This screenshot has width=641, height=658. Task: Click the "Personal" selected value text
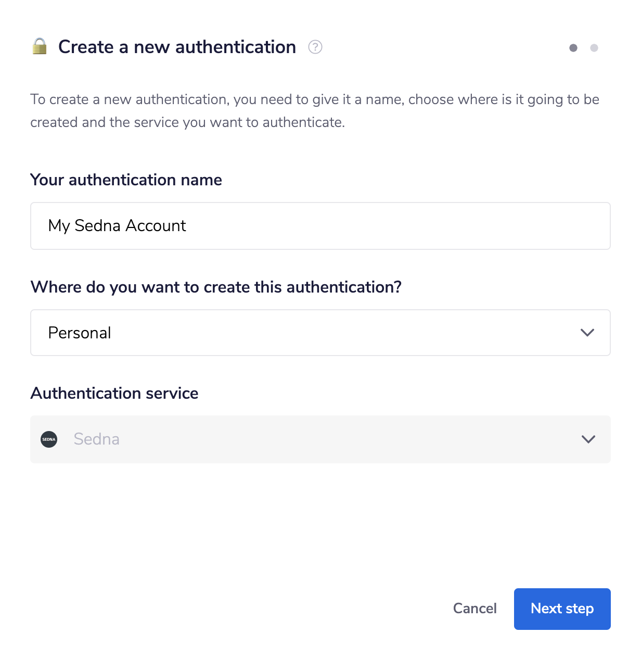pos(80,333)
